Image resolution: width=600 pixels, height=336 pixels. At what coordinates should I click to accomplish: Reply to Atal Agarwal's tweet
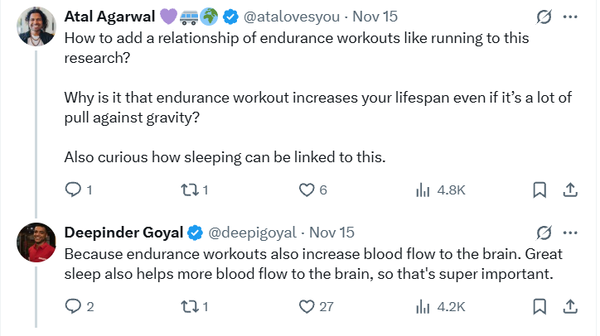coord(72,190)
